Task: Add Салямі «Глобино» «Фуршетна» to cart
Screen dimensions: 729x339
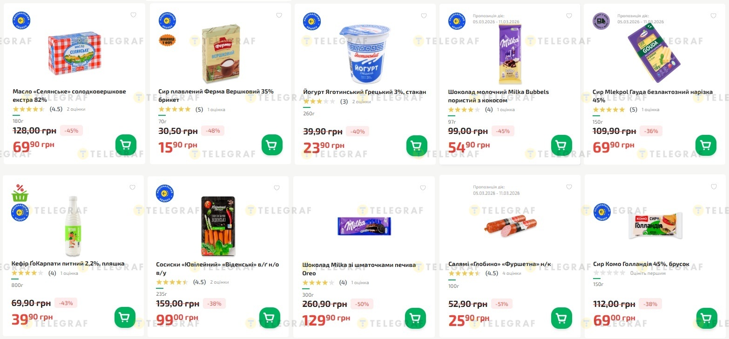Action: click(x=561, y=318)
